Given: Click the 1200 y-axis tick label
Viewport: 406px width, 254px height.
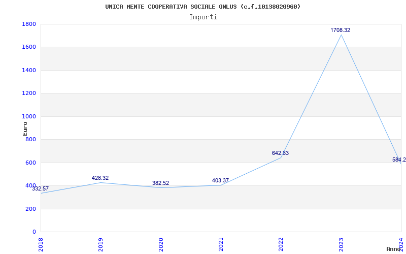Looking at the screenshot, I should [x=29, y=93].
